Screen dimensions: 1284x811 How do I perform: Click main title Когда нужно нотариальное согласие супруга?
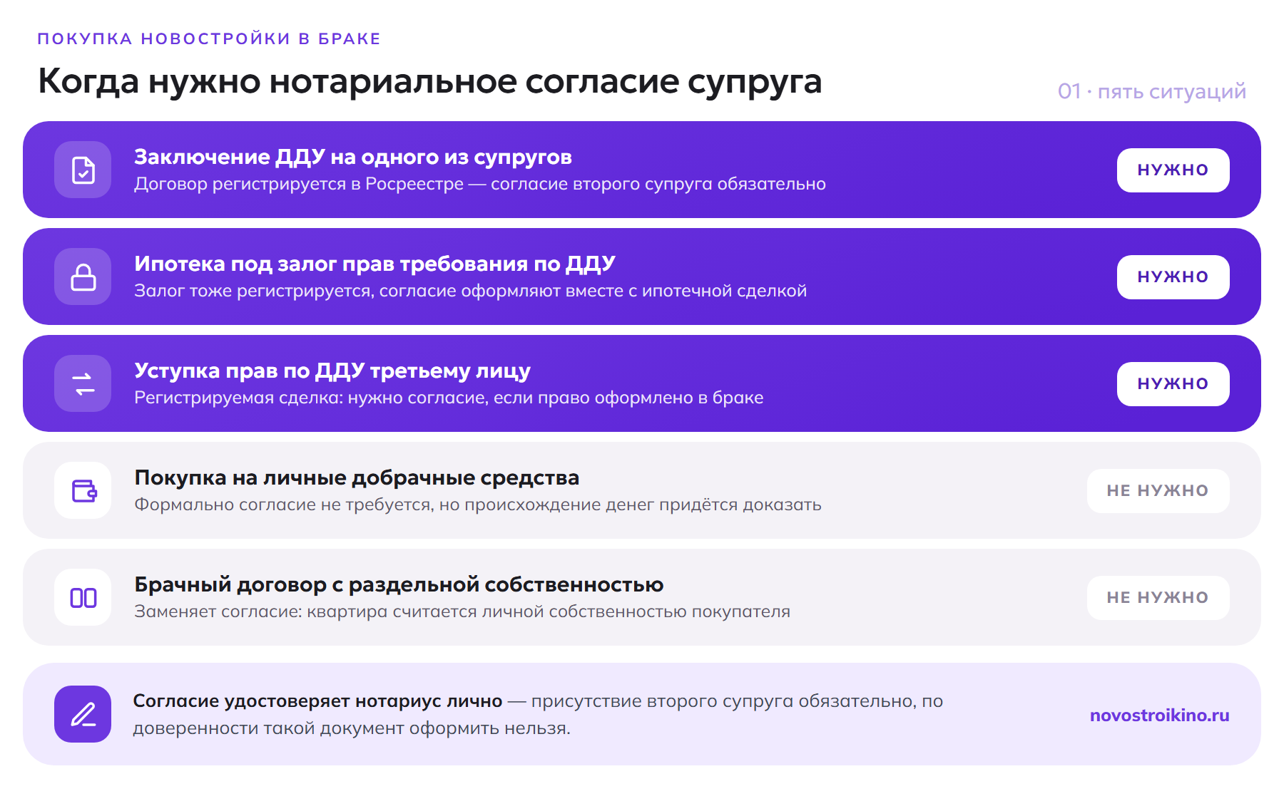click(430, 81)
